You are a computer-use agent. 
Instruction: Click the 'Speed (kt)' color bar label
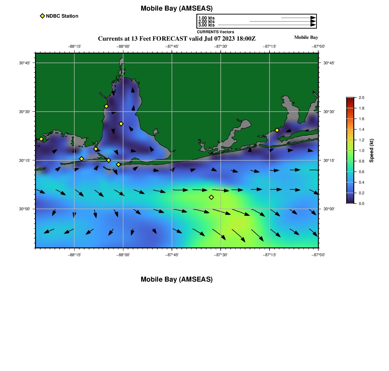click(371, 151)
